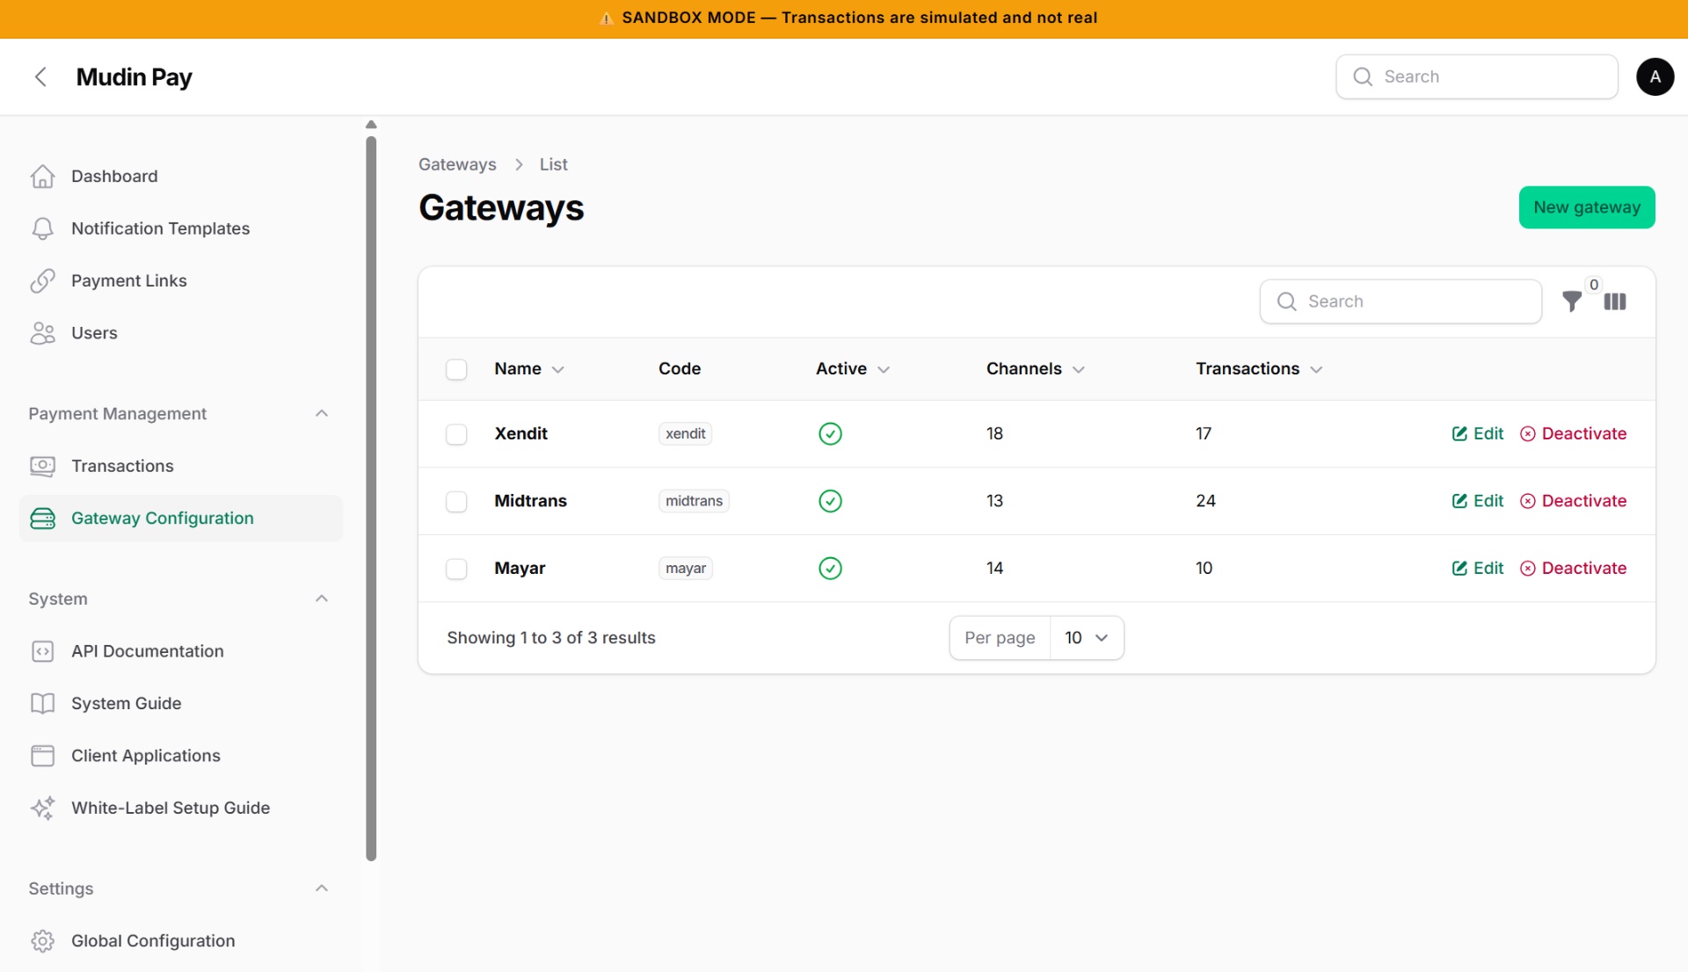
Task: Click the Payment Links chain icon
Action: pos(42,280)
